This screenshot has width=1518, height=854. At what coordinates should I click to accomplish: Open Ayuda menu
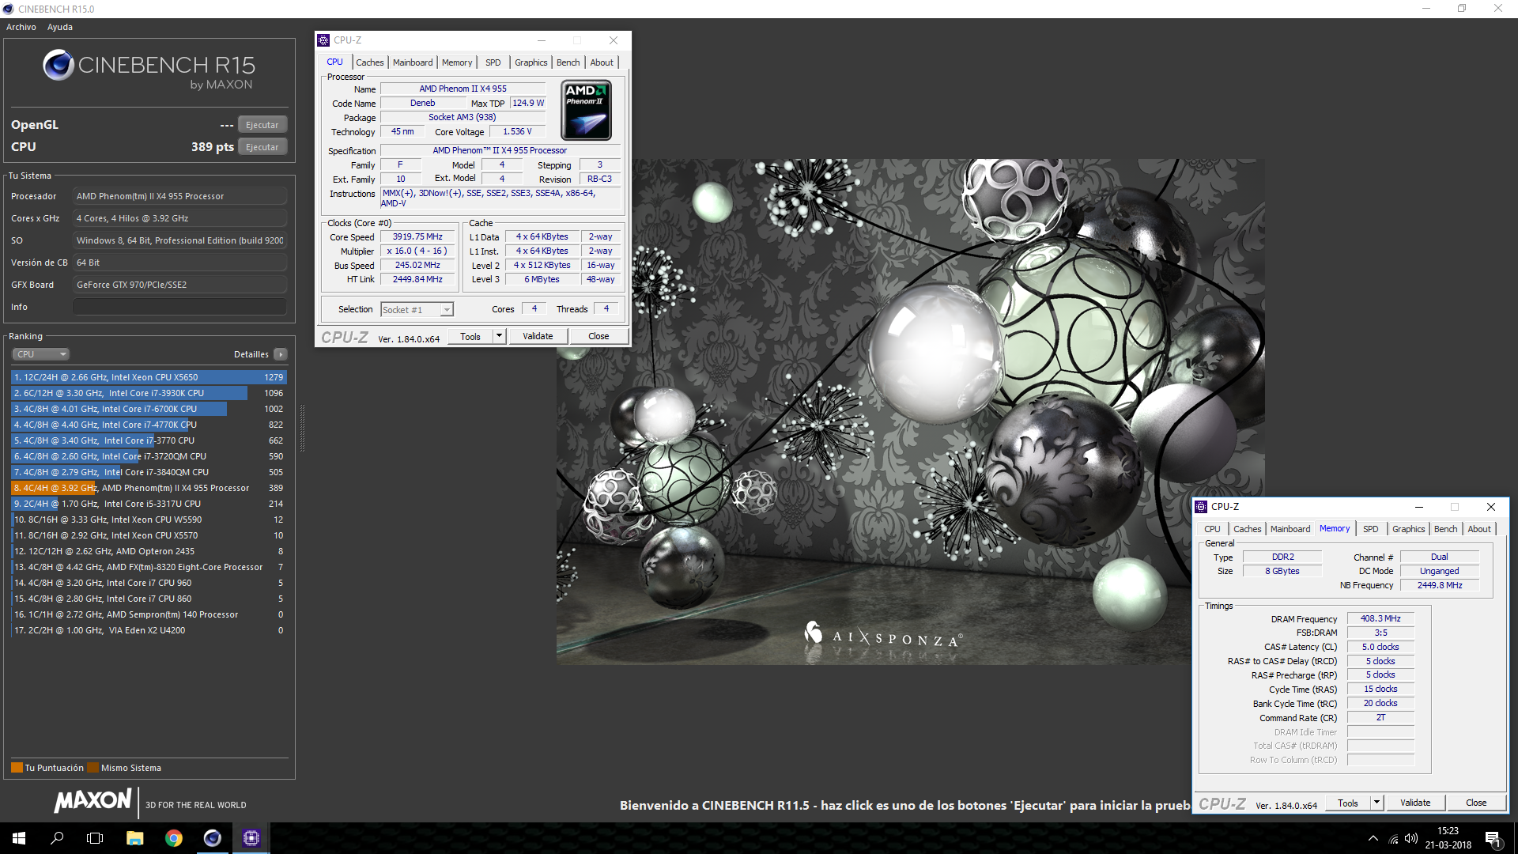click(x=60, y=27)
